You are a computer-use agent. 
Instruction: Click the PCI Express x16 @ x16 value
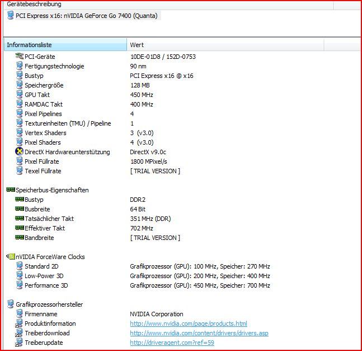point(162,76)
